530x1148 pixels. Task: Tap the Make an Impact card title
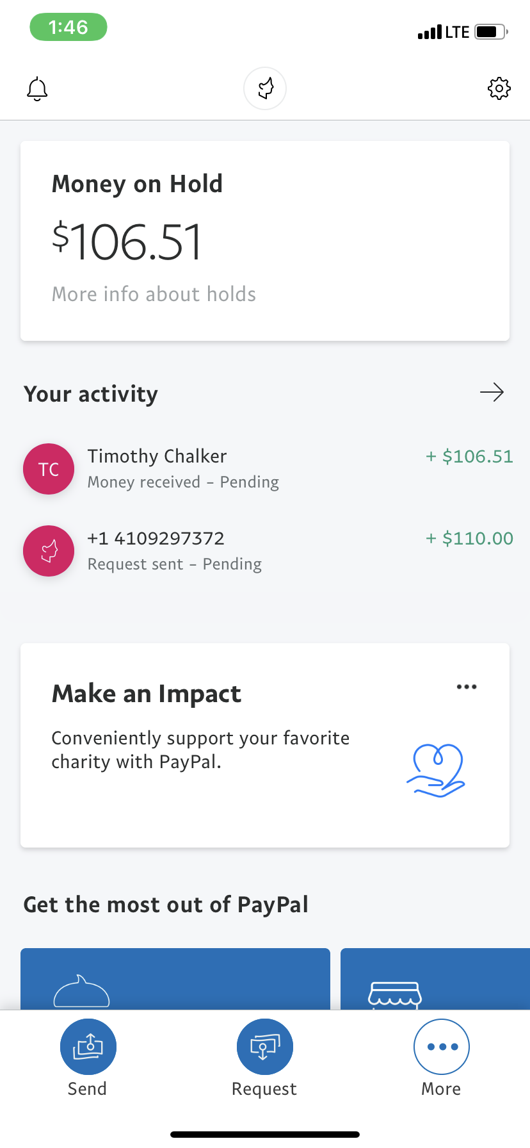point(147,694)
